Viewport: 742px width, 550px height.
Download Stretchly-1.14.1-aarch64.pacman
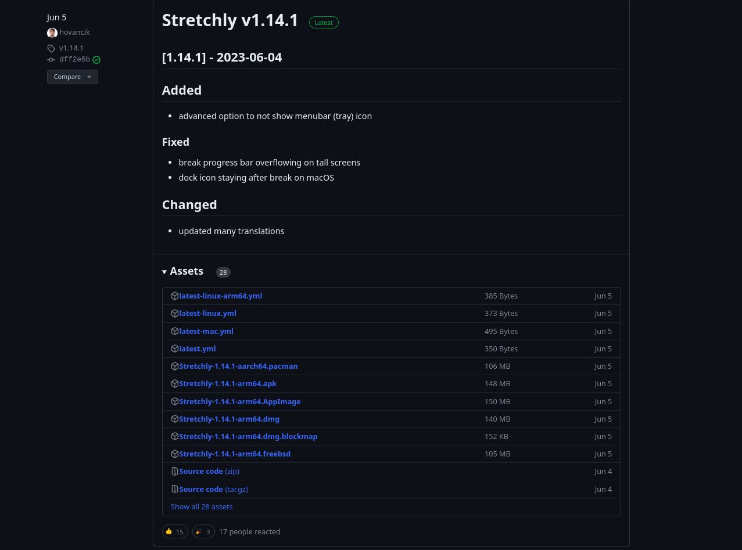click(x=238, y=366)
